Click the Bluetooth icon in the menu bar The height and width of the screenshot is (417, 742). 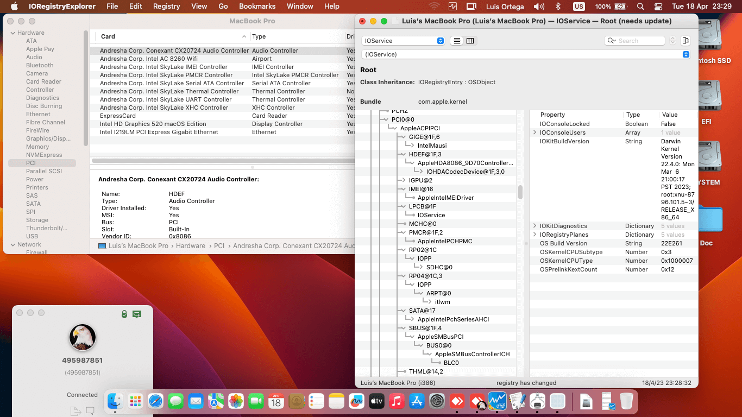click(x=558, y=7)
